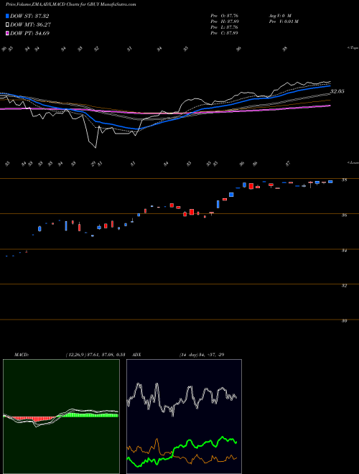359x474 pixels.
Task: Select the 'DOW ST: 37.32' legend text
Action: (x=29, y=16)
